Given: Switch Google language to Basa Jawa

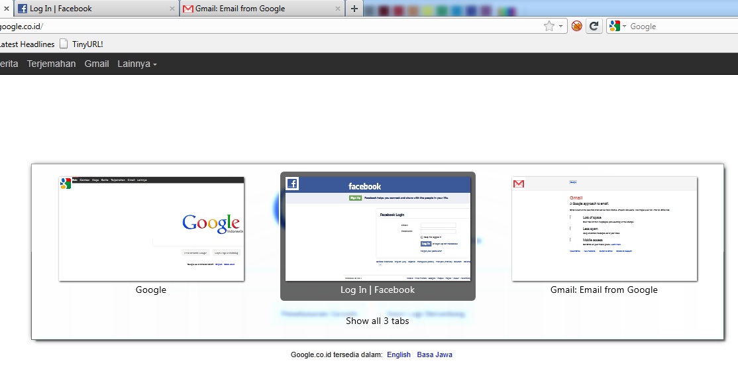Looking at the screenshot, I should click(x=435, y=354).
